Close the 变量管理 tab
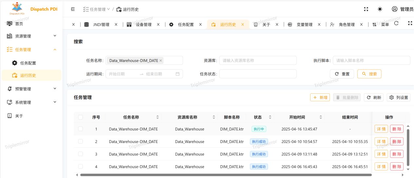The image size is (414, 178). coord(319,24)
